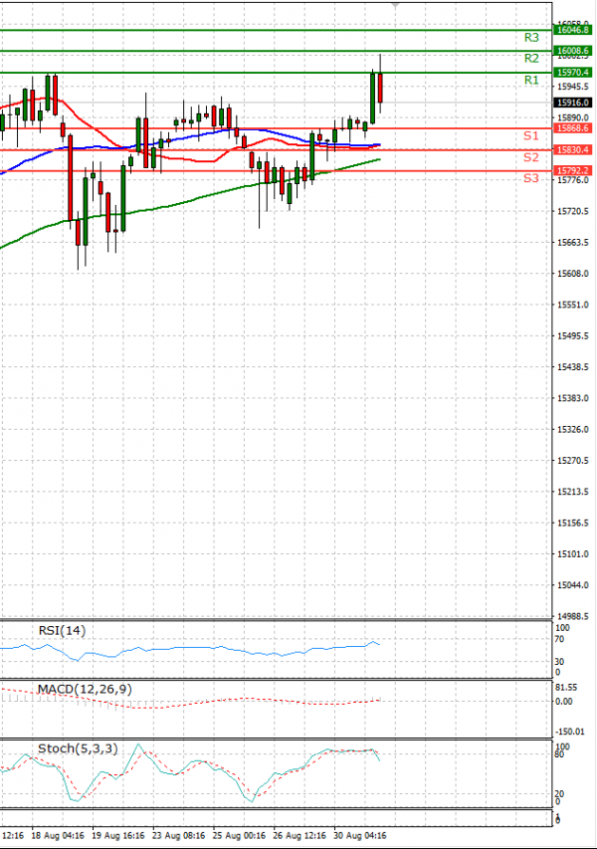597x849 pixels.
Task: Click the 15326.0 price scale value
Action: 573,429
